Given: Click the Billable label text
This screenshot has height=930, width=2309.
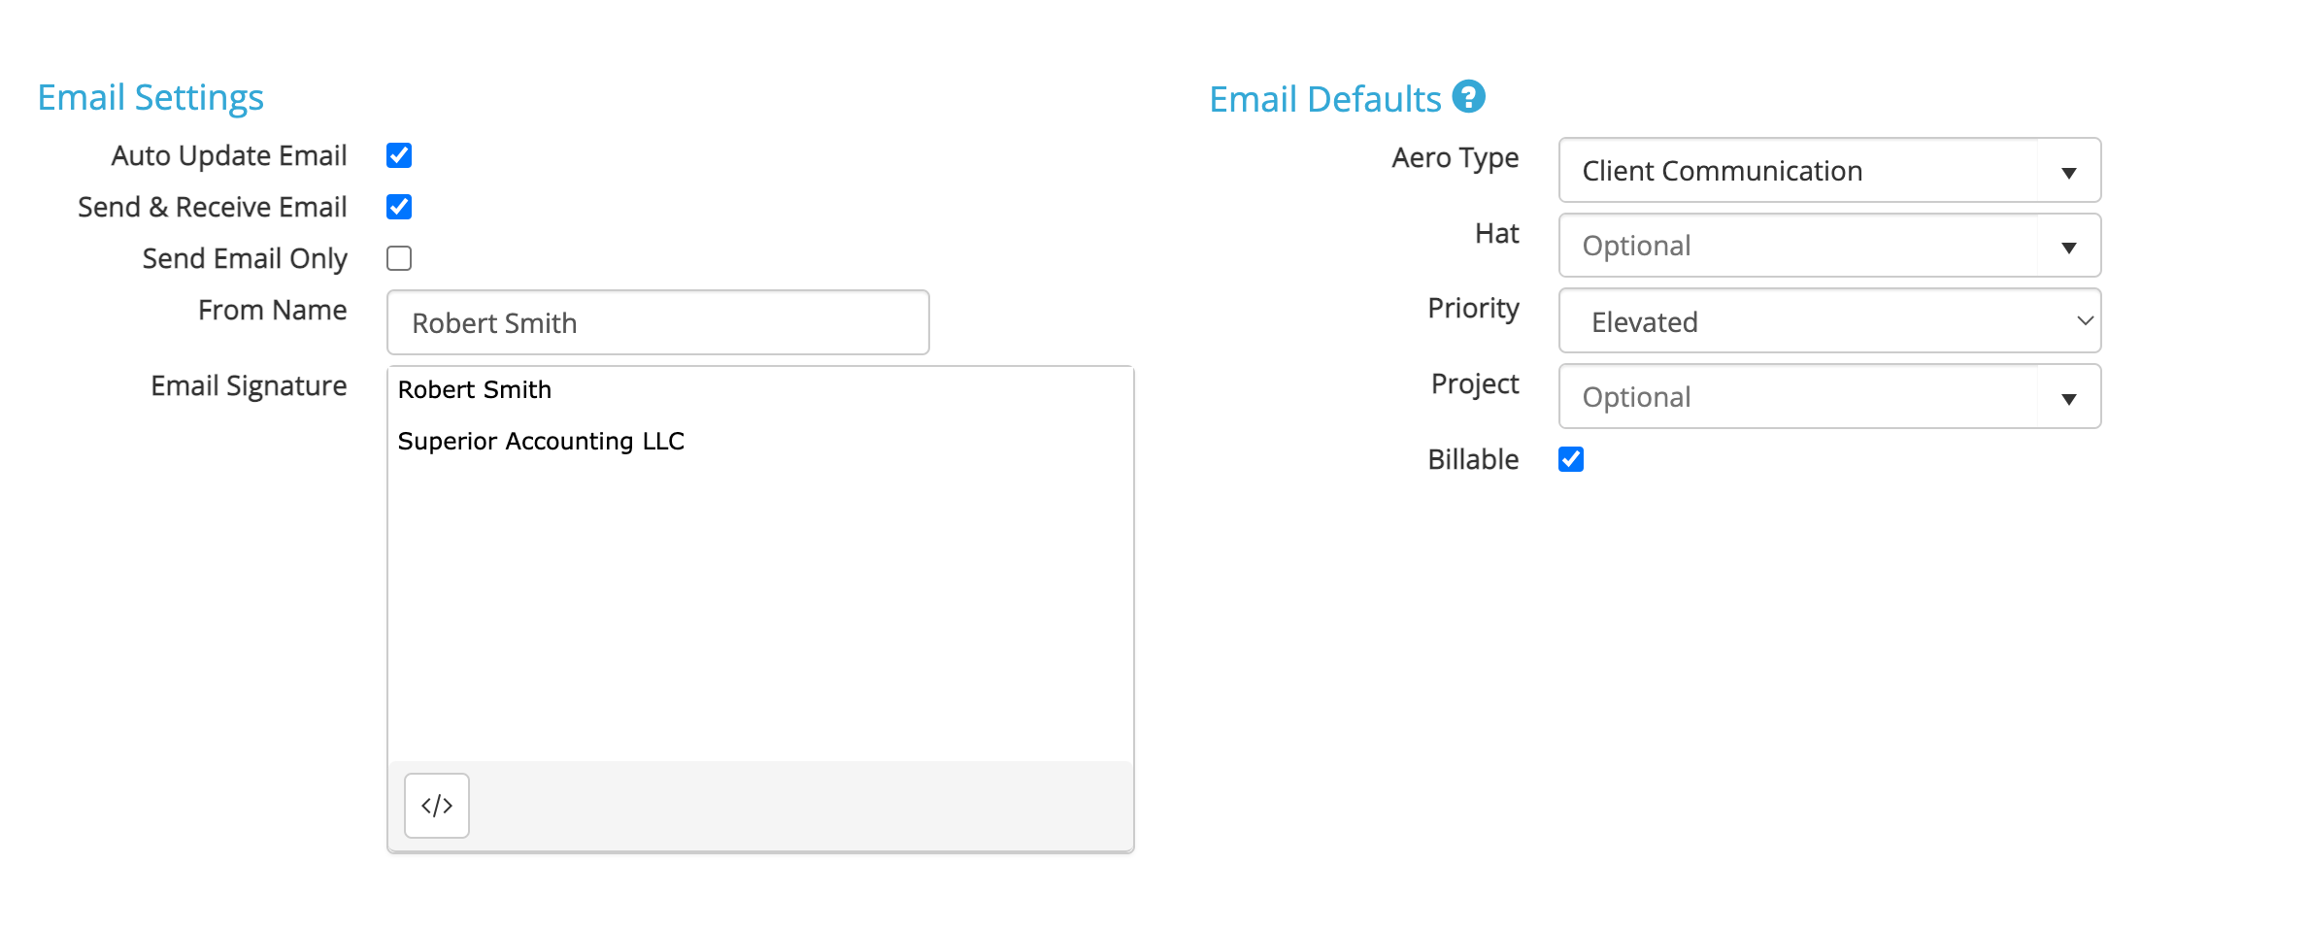Looking at the screenshot, I should 1472,459.
